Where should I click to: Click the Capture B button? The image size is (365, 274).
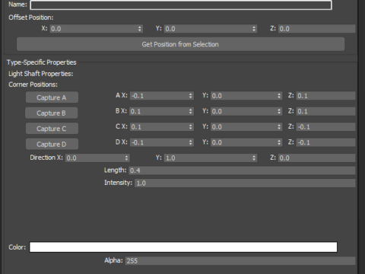(x=52, y=113)
